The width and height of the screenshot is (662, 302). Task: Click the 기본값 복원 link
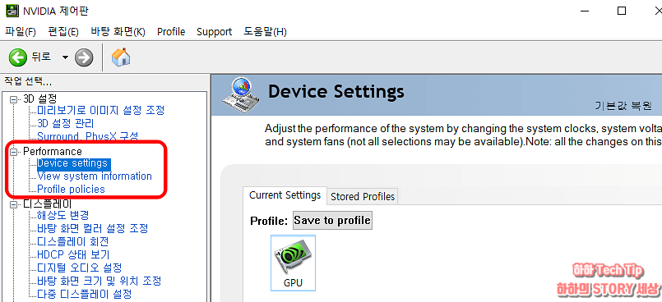point(623,107)
